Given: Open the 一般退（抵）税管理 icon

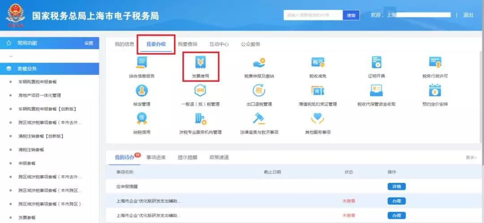Looking at the screenshot, I should [200, 91].
